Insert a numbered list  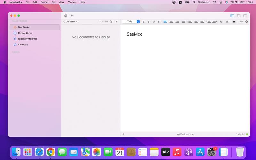(196, 22)
